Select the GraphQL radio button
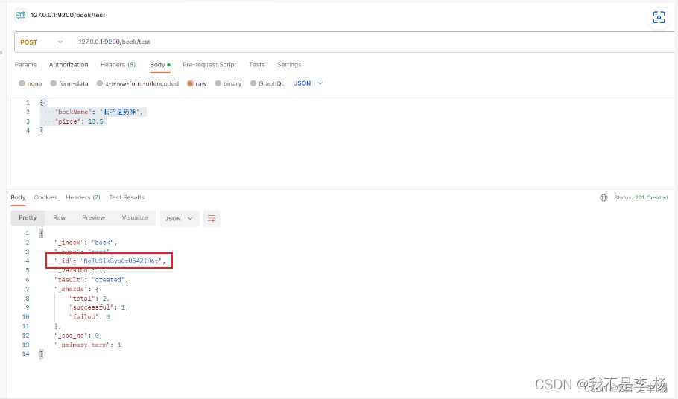Image resolution: width=678 pixels, height=399 pixels. tap(253, 83)
